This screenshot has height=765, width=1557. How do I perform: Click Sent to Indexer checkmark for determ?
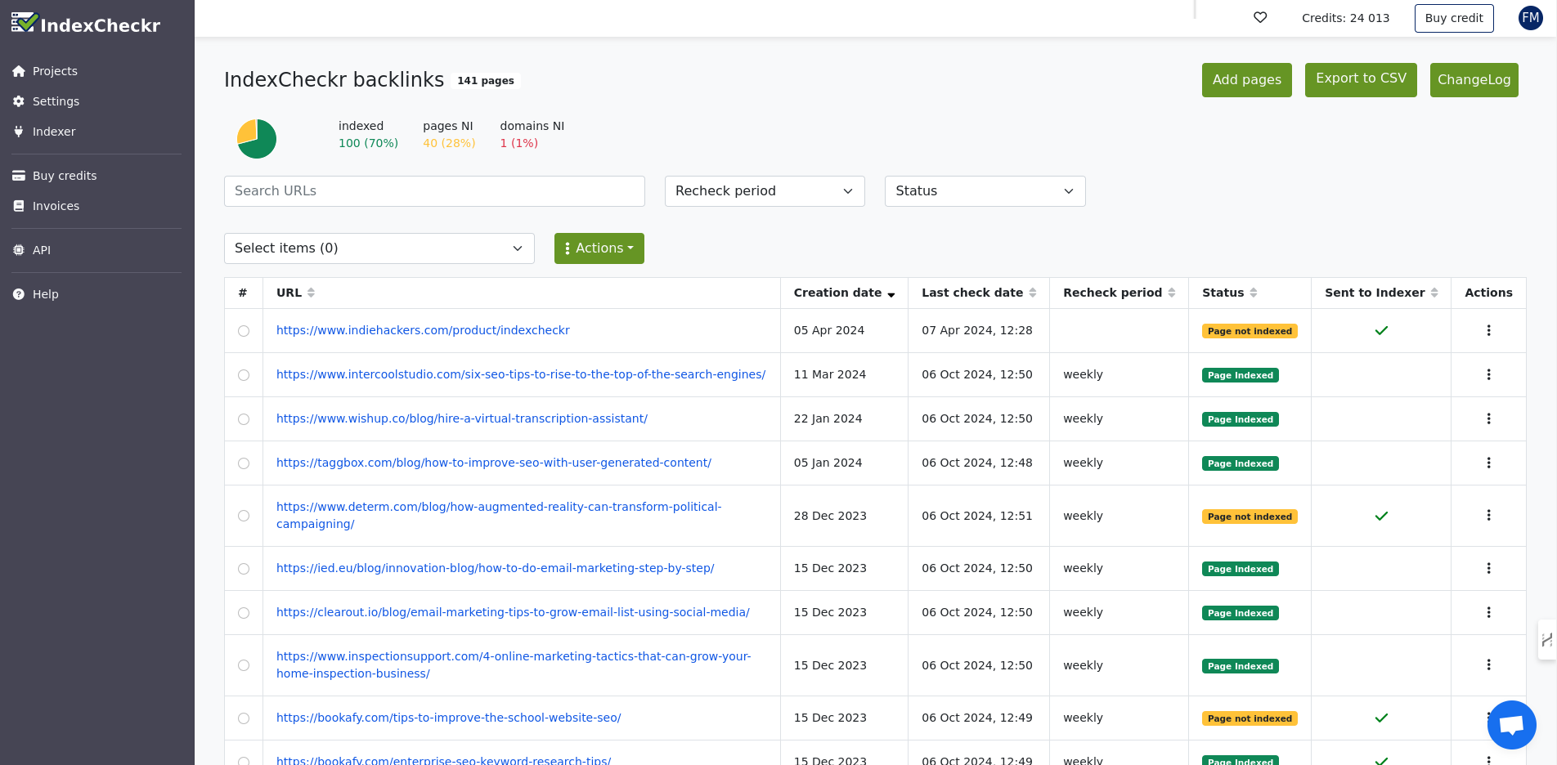[x=1381, y=516]
